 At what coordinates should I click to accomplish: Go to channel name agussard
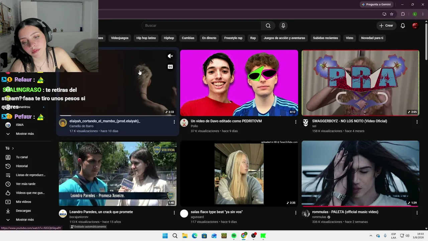pos(197,217)
